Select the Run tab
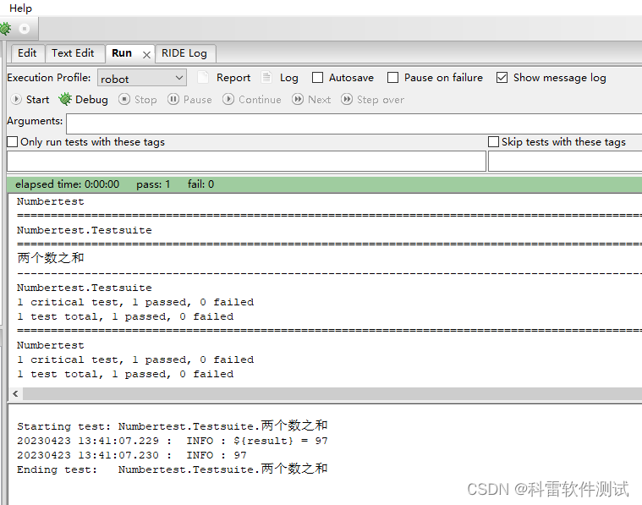 [x=122, y=53]
